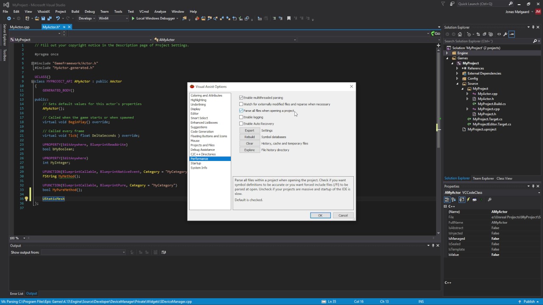Collapse the Games folder node

pyautogui.click(x=447, y=58)
